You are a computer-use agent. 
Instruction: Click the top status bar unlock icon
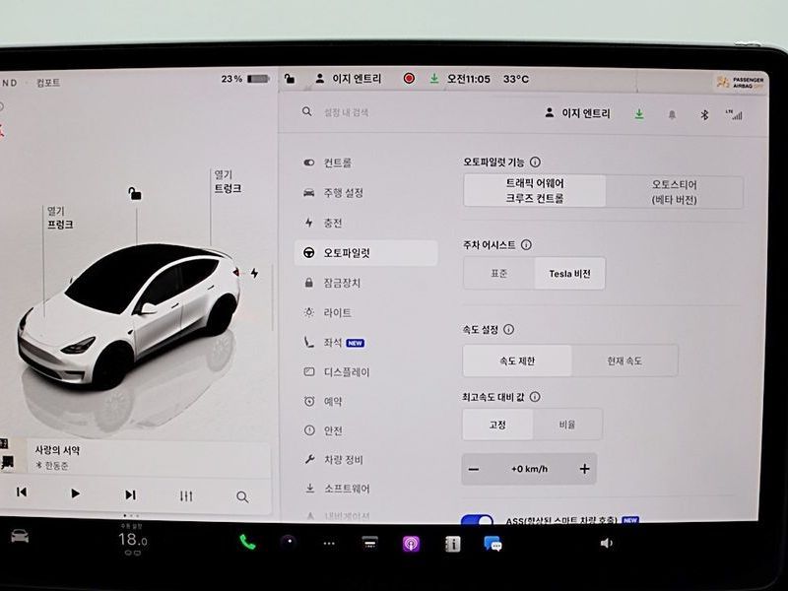[x=290, y=79]
